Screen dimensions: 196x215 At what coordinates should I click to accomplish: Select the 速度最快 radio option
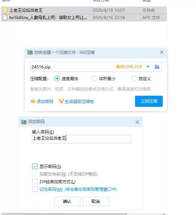(x=57, y=78)
